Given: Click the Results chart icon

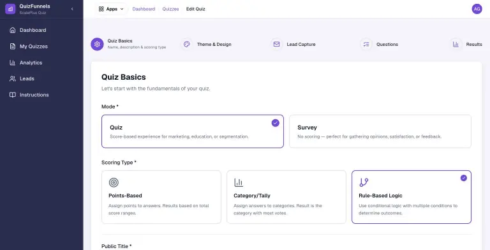Looking at the screenshot, I should 456,45.
